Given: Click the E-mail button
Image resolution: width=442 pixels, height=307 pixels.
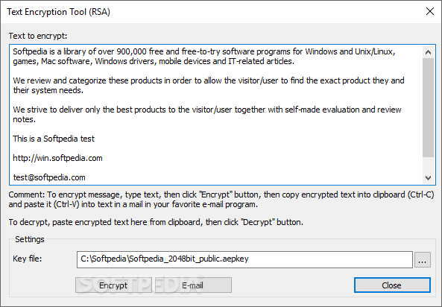Looking at the screenshot, I should (193, 285).
